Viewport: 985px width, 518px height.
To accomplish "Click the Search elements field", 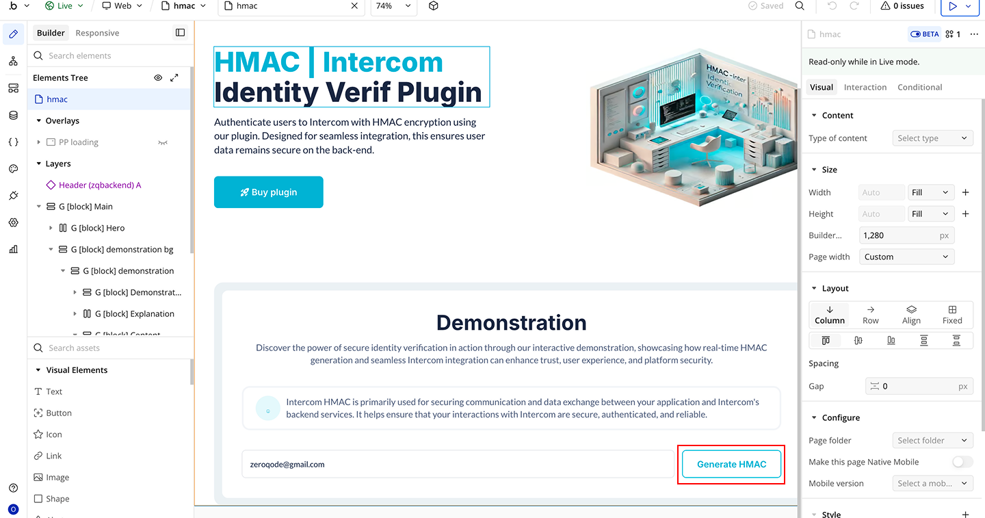I will (x=109, y=56).
